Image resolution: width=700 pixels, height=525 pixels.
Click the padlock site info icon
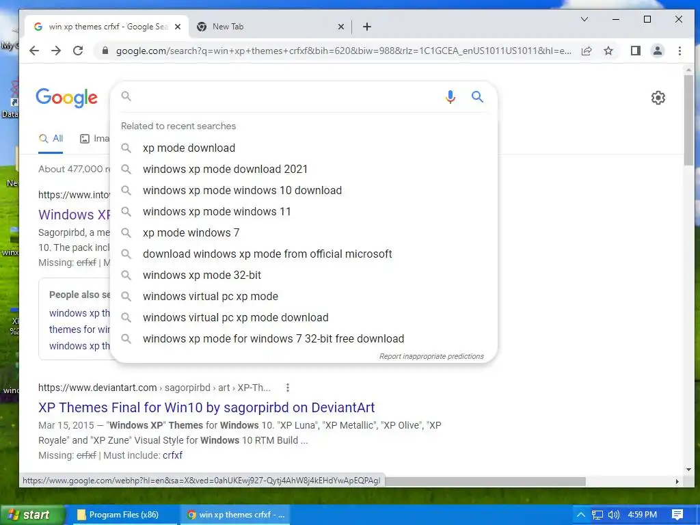[x=105, y=51]
